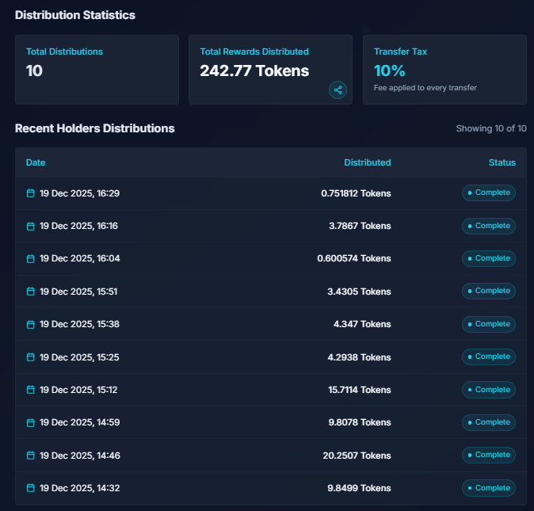Viewport: 534px width, 511px height.
Task: Click calendar icon beside 19 Dec 2025, 14:32
Action: [x=31, y=488]
